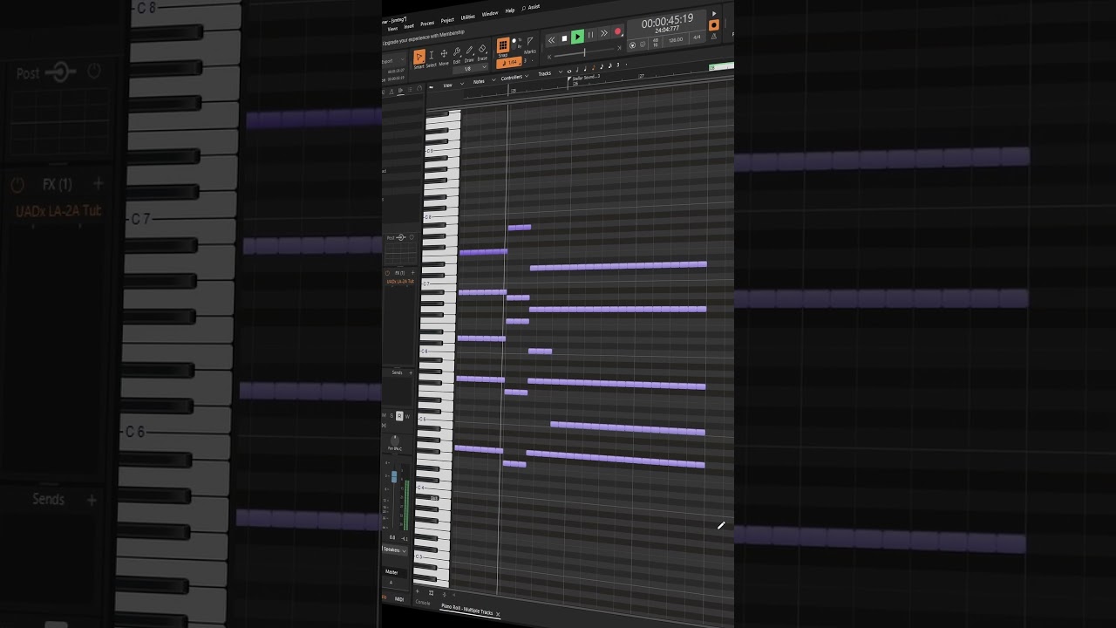Change the 4/4 time signature
Image resolution: width=1116 pixels, height=628 pixels.
pyautogui.click(x=697, y=37)
